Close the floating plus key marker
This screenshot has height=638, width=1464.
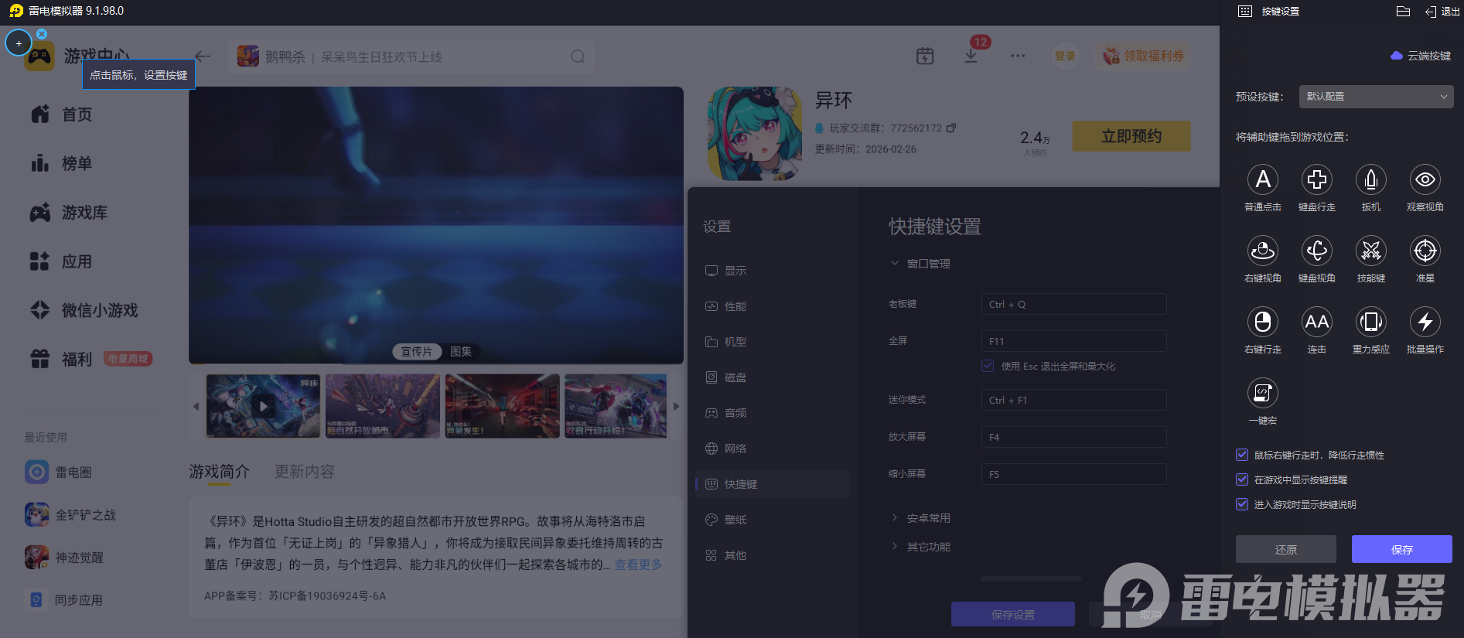coord(42,34)
